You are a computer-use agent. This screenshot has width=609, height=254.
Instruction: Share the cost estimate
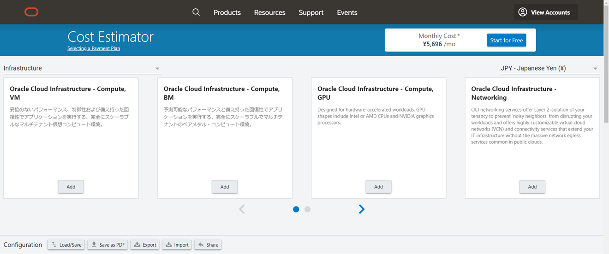click(x=208, y=245)
